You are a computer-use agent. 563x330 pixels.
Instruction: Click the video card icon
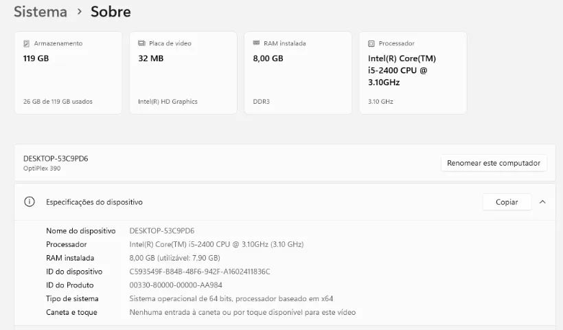[x=141, y=43]
